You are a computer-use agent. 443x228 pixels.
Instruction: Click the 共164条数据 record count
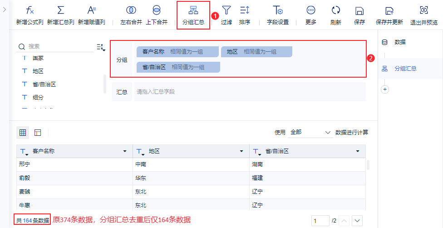33,221
